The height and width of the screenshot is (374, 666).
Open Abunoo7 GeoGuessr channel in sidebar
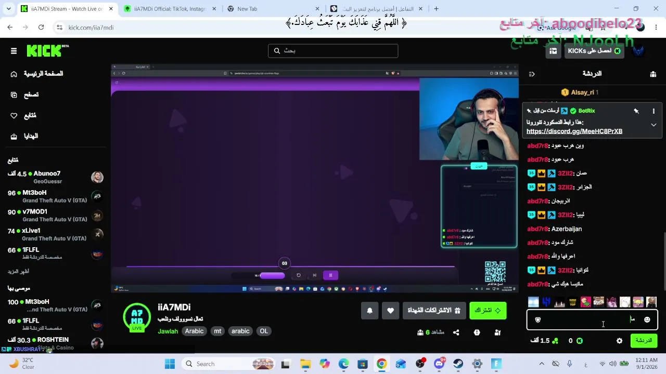pos(55,177)
